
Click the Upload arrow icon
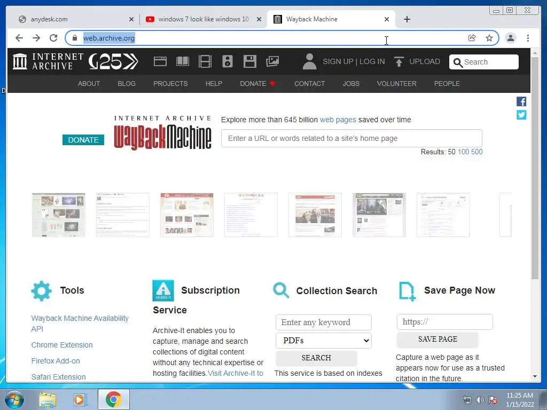pos(398,62)
